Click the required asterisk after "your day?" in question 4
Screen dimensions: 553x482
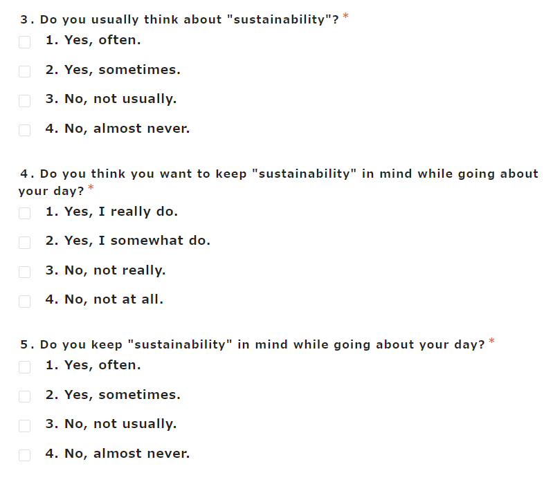pos(91,187)
